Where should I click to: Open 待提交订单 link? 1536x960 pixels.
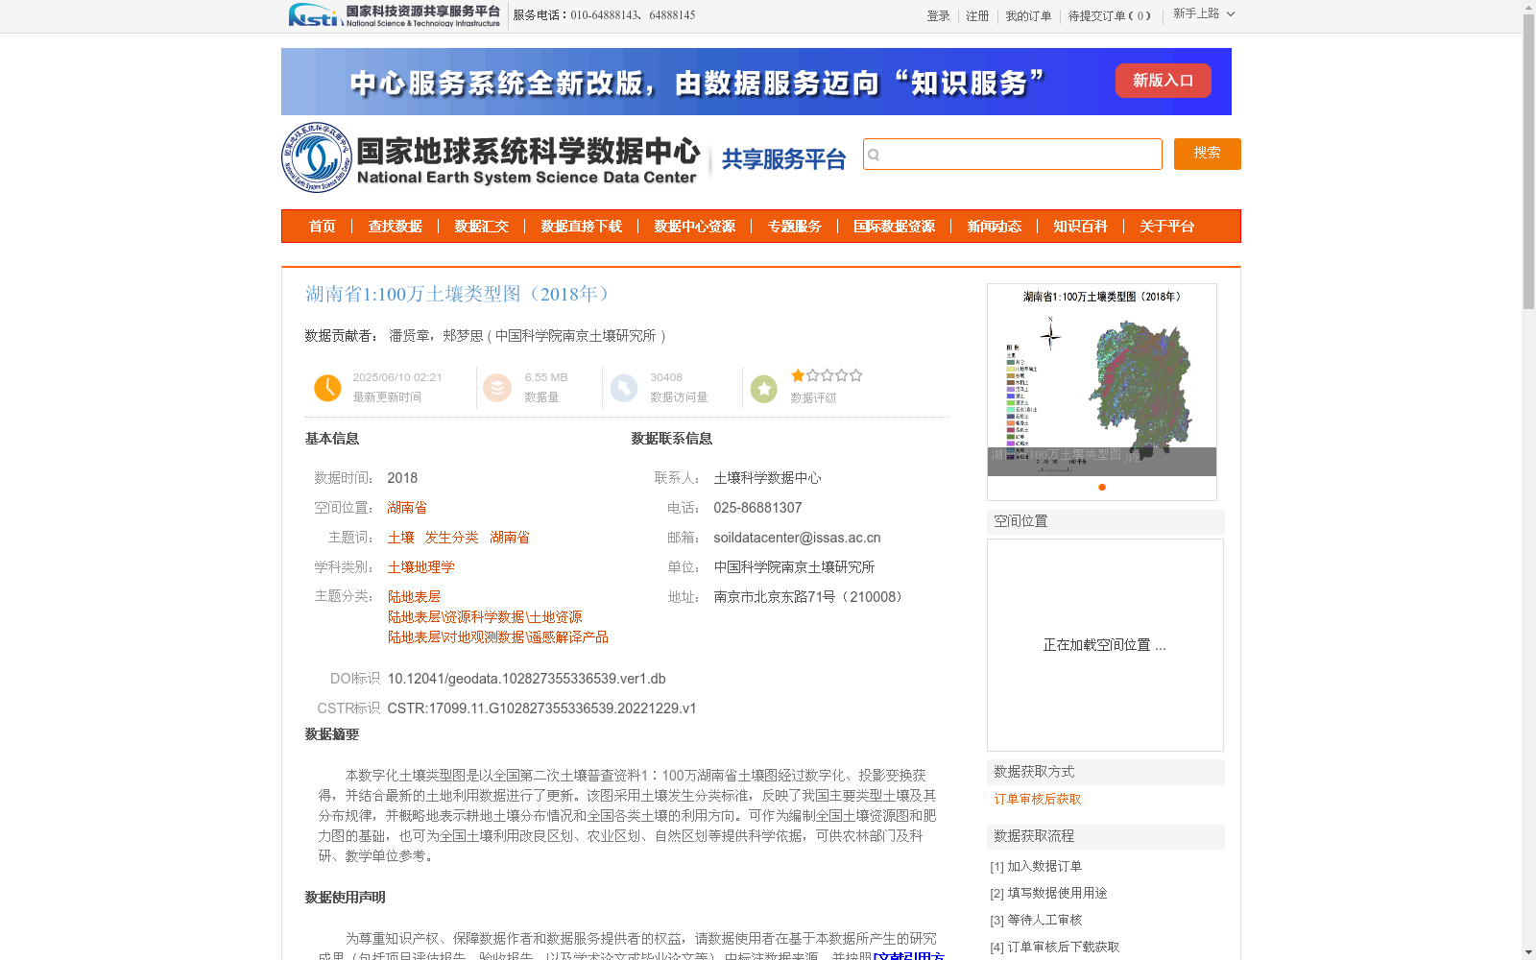pyautogui.click(x=1110, y=16)
